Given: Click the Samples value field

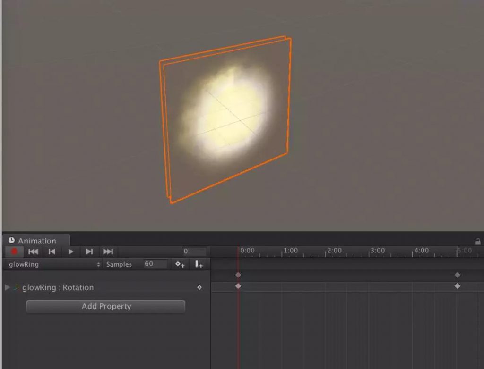Looking at the screenshot, I should 156,264.
